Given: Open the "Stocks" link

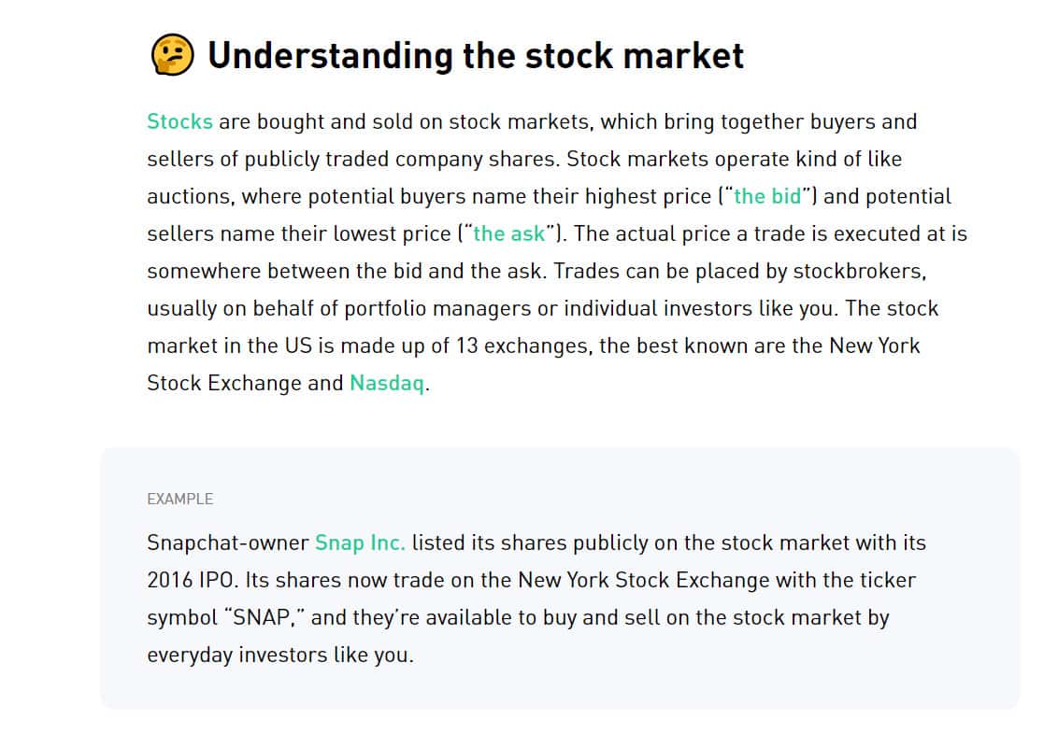Looking at the screenshot, I should pyautogui.click(x=179, y=121).
